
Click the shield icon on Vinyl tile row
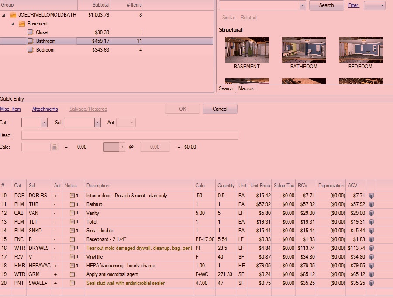point(371,257)
